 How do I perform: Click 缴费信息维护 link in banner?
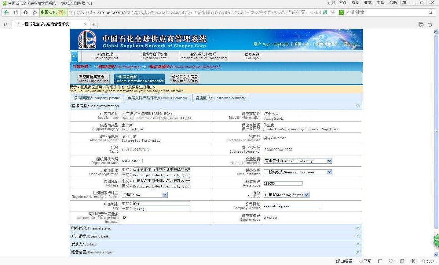pos(327,44)
